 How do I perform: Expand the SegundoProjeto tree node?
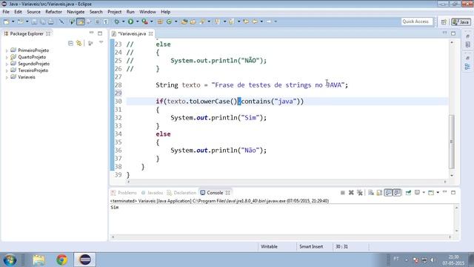pyautogui.click(x=7, y=64)
